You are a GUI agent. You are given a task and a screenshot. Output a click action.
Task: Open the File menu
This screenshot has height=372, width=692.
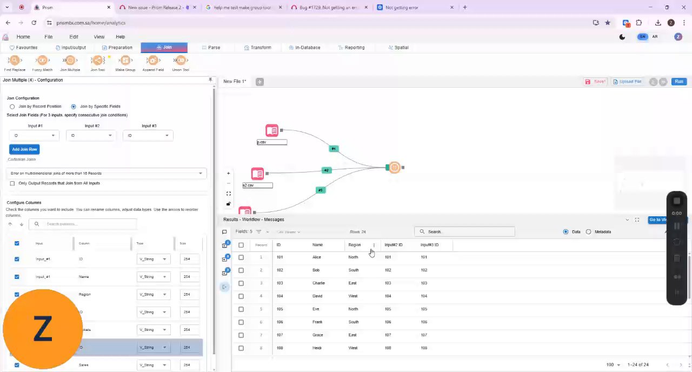pyautogui.click(x=49, y=37)
